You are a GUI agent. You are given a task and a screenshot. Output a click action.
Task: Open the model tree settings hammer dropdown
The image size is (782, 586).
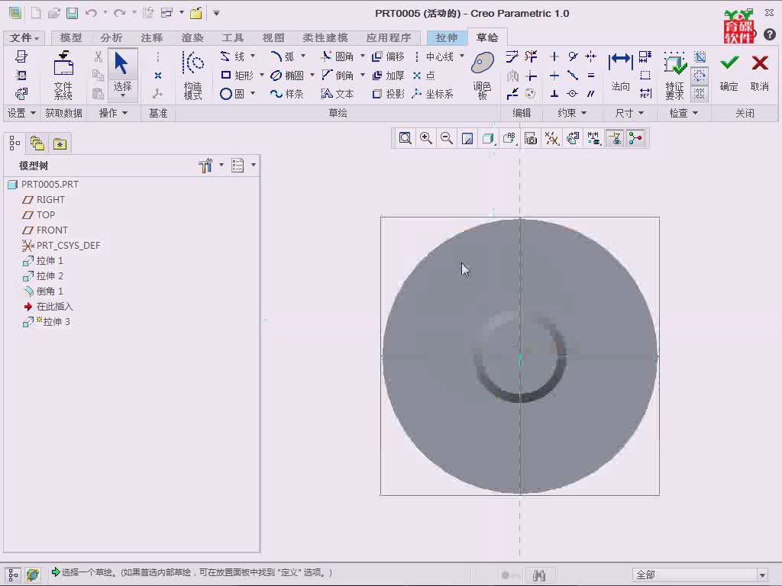pos(211,166)
